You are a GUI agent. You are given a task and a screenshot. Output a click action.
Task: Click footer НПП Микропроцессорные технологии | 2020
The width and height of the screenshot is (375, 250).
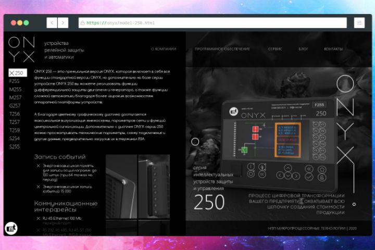pos(312,229)
